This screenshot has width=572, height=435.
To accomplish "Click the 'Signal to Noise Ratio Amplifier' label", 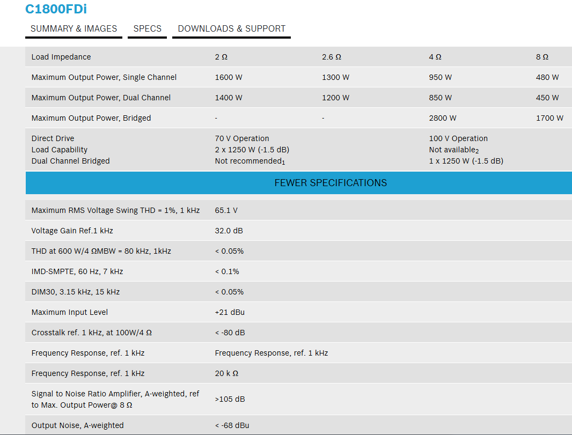I will point(115,399).
